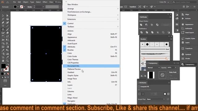Viewport: 198px width, 111px height.
Task: Open the Normal blending mode dropdown
Action: 153,68
